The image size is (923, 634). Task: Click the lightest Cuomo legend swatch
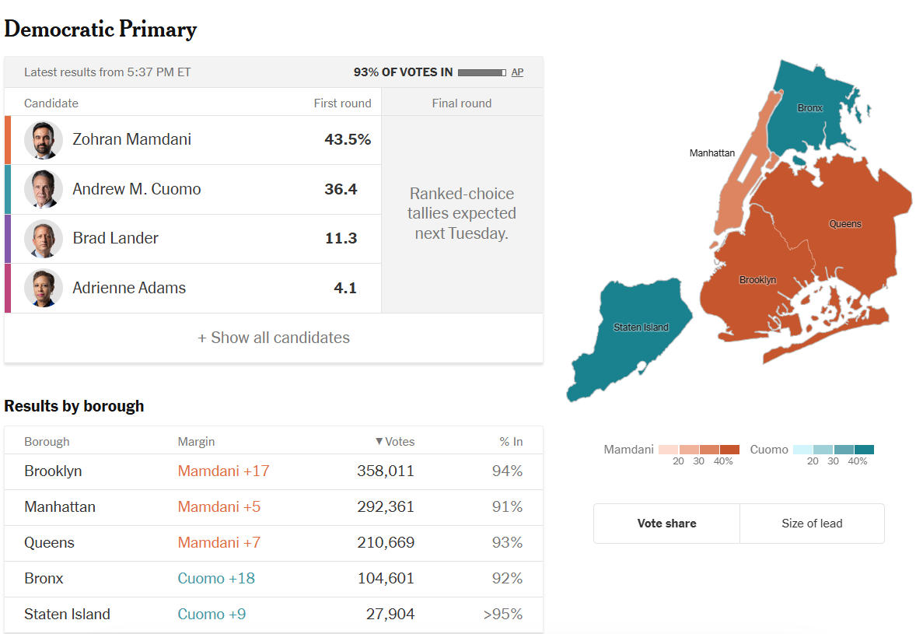(x=803, y=450)
